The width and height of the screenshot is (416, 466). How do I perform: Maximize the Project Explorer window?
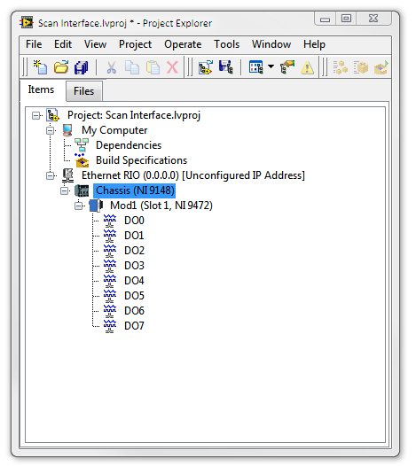[346, 19]
